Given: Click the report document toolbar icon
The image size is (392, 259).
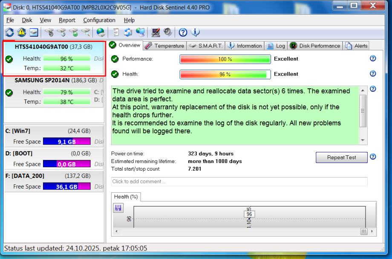Looking at the screenshot, I should pyautogui.click(x=116, y=32).
